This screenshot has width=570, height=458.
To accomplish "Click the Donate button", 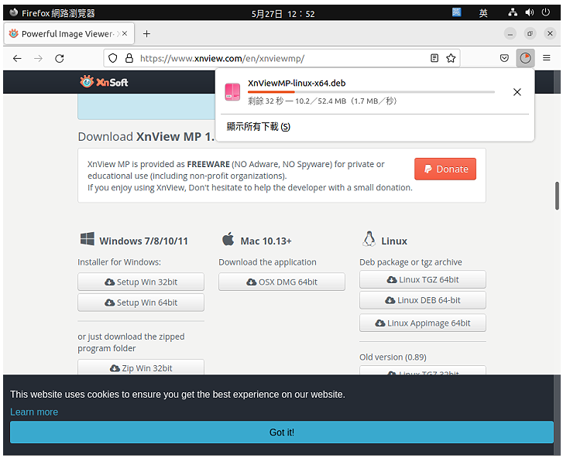I will pyautogui.click(x=445, y=169).
